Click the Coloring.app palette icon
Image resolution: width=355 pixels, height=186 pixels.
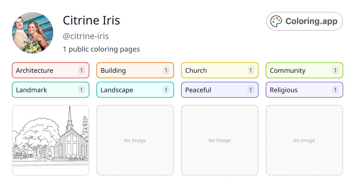click(x=277, y=21)
